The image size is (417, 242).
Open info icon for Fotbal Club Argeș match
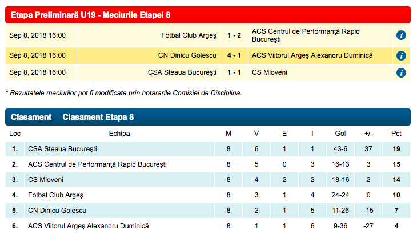(x=401, y=35)
